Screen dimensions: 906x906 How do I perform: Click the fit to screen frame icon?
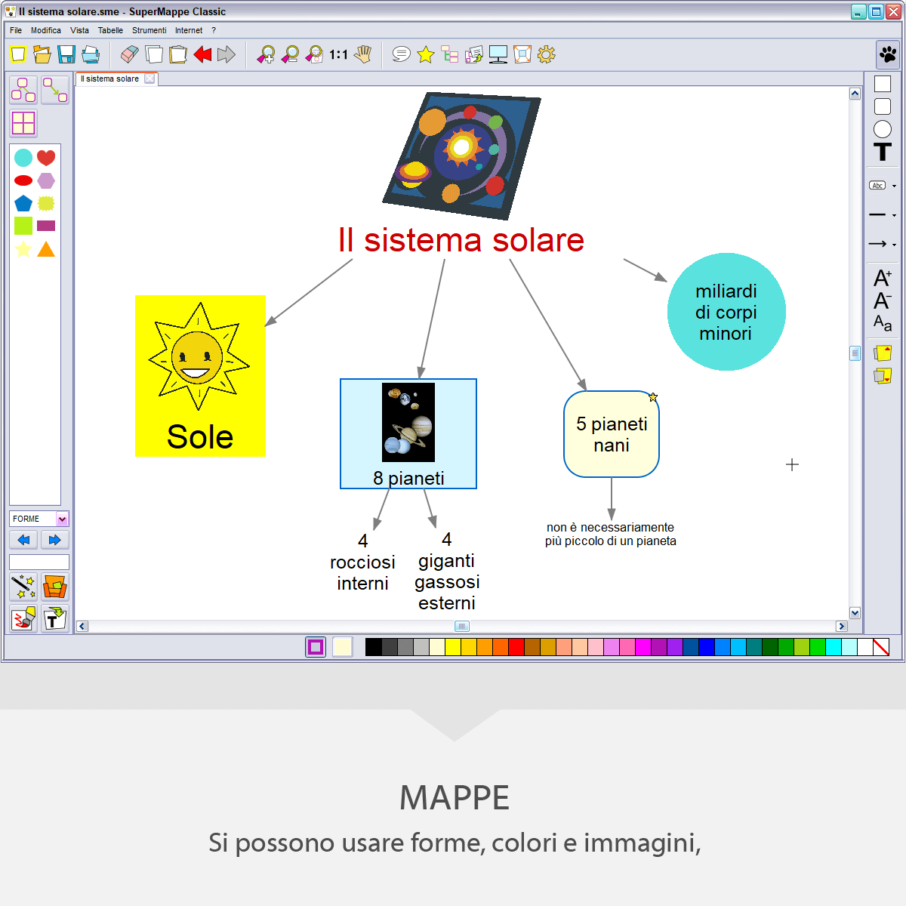point(522,54)
